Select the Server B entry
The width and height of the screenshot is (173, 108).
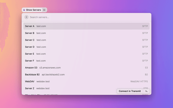coord(30,33)
